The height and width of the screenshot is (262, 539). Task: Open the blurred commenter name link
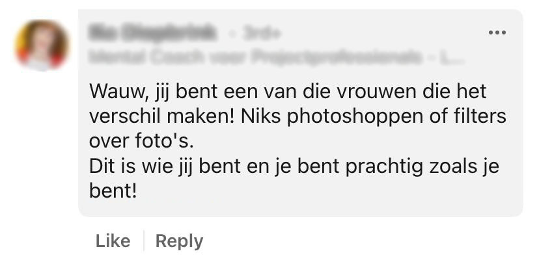[x=153, y=33]
